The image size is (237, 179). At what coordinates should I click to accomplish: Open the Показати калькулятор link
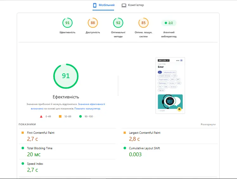(x=87, y=108)
